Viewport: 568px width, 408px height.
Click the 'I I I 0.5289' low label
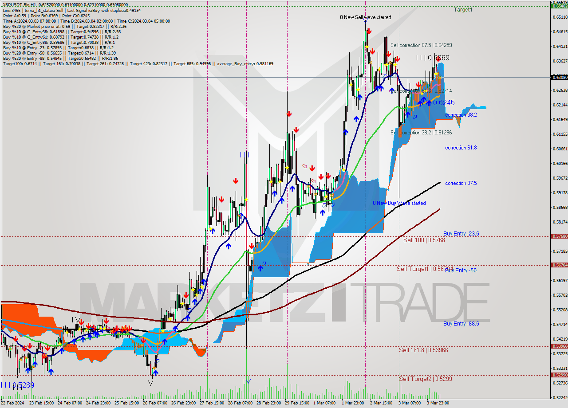click(17, 385)
